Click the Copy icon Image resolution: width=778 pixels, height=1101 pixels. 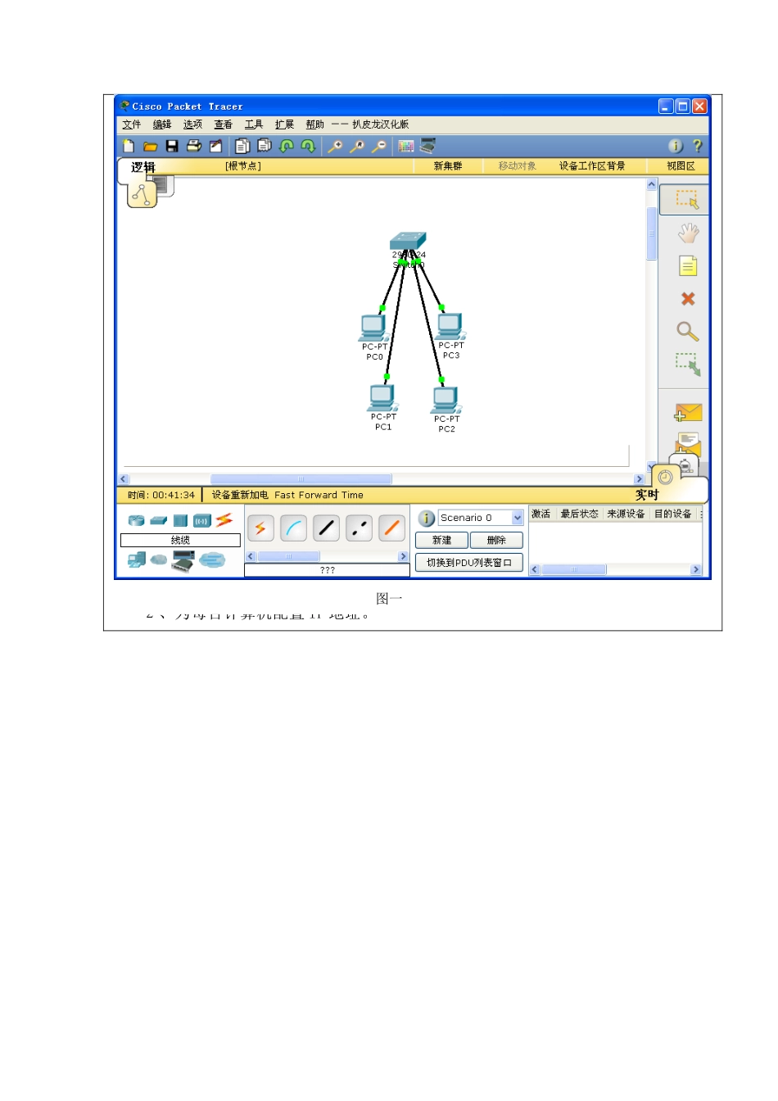(x=242, y=146)
